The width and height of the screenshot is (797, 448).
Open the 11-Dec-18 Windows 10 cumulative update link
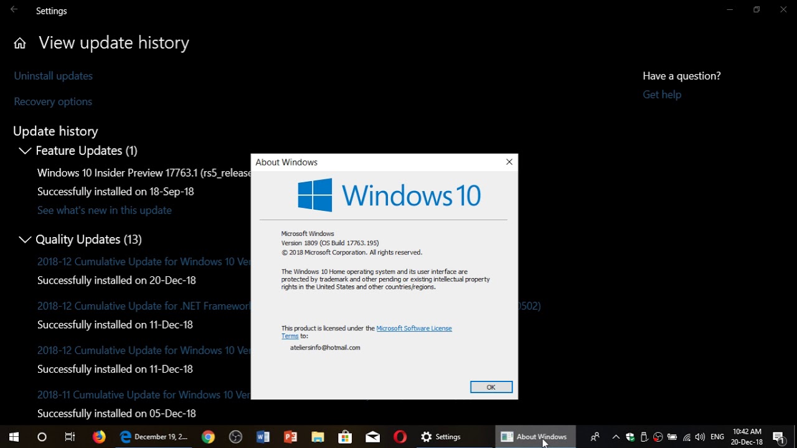pos(144,350)
